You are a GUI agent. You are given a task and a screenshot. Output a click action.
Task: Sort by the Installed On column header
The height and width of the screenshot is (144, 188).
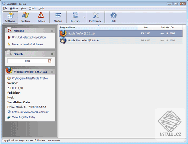tap(167, 27)
